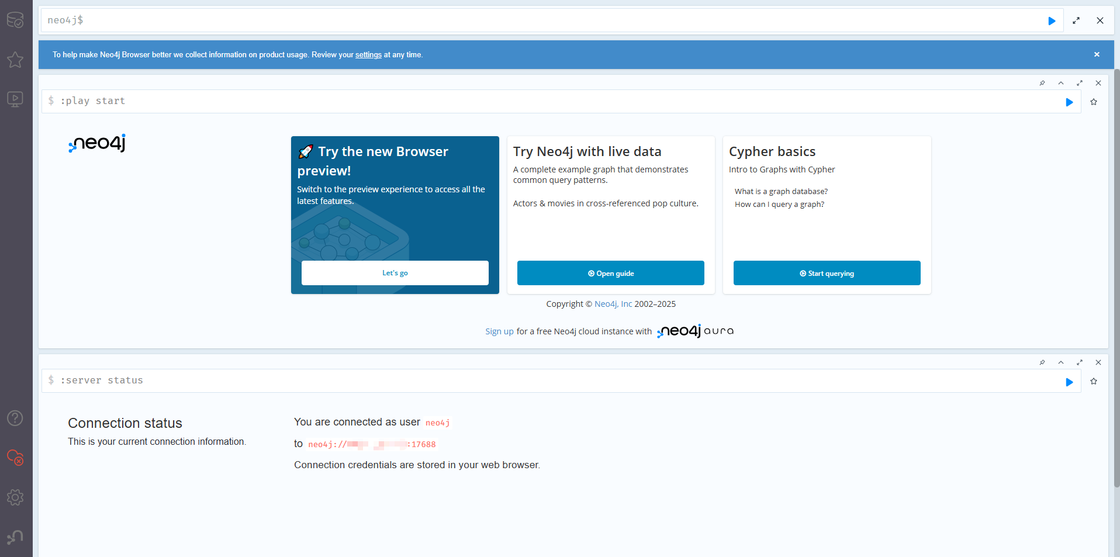Open the Database information sidebar icon
The width and height of the screenshot is (1120, 557).
[15, 20]
